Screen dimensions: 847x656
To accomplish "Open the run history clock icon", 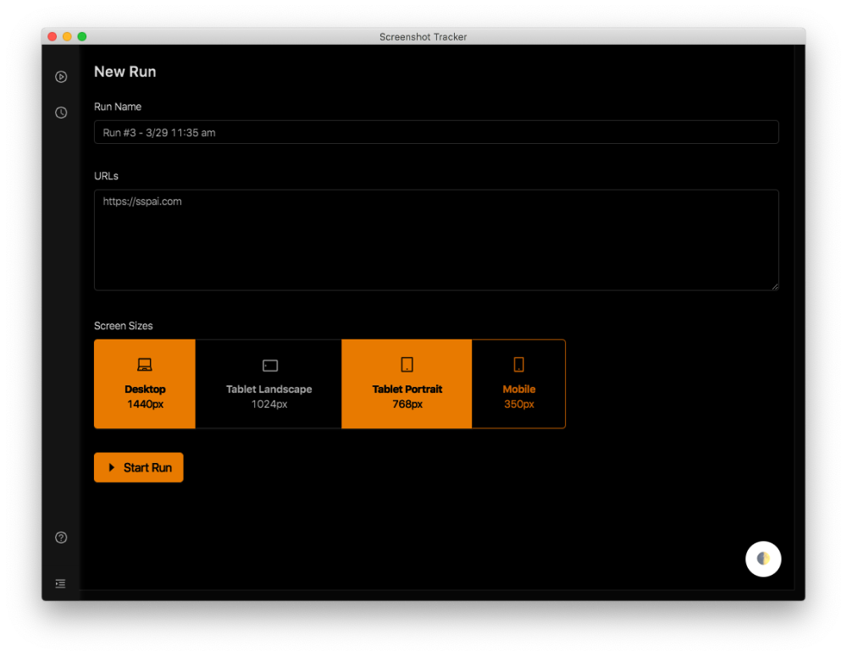I will pos(61,113).
